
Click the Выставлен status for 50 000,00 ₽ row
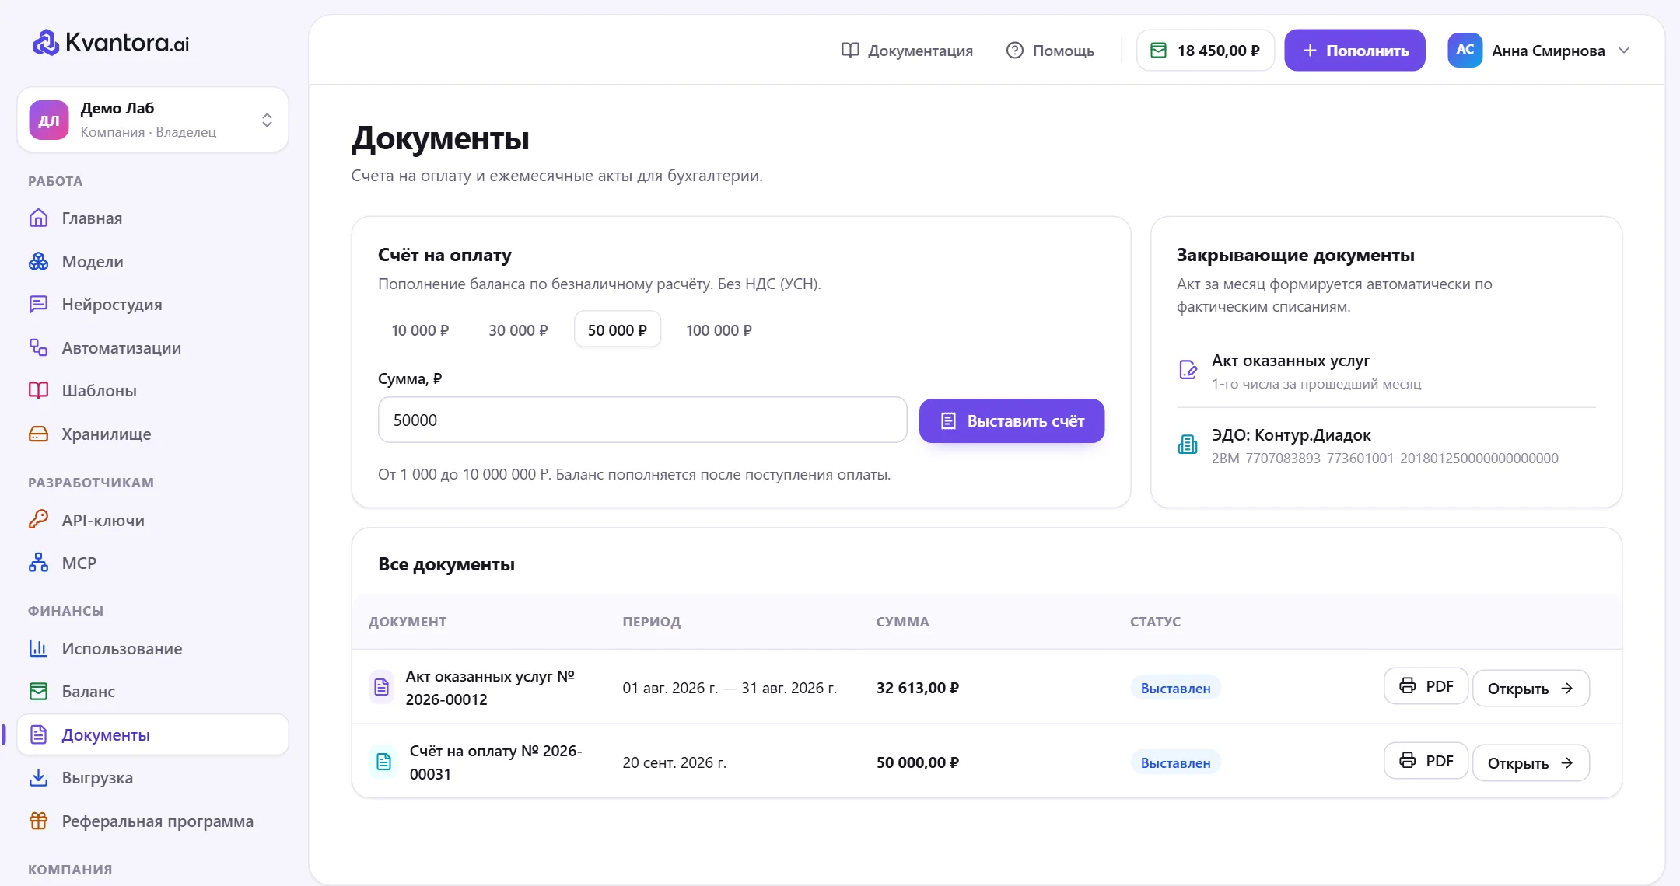tap(1175, 763)
